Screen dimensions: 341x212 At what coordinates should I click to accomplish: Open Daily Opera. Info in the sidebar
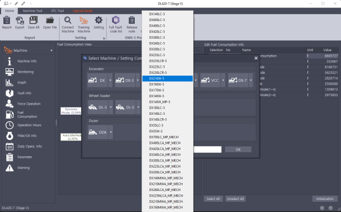[30, 146]
